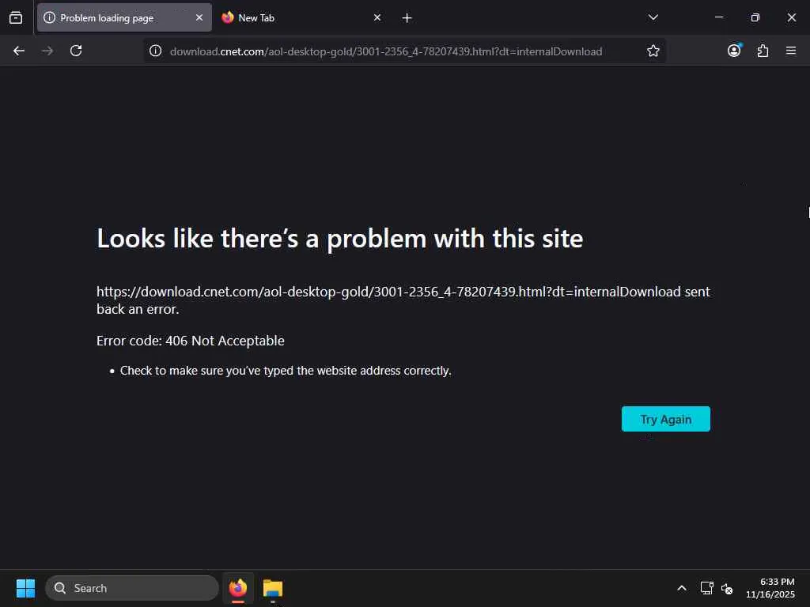Expand the list all tabs dropdown
Viewport: 810px width, 607px height.
tap(653, 17)
